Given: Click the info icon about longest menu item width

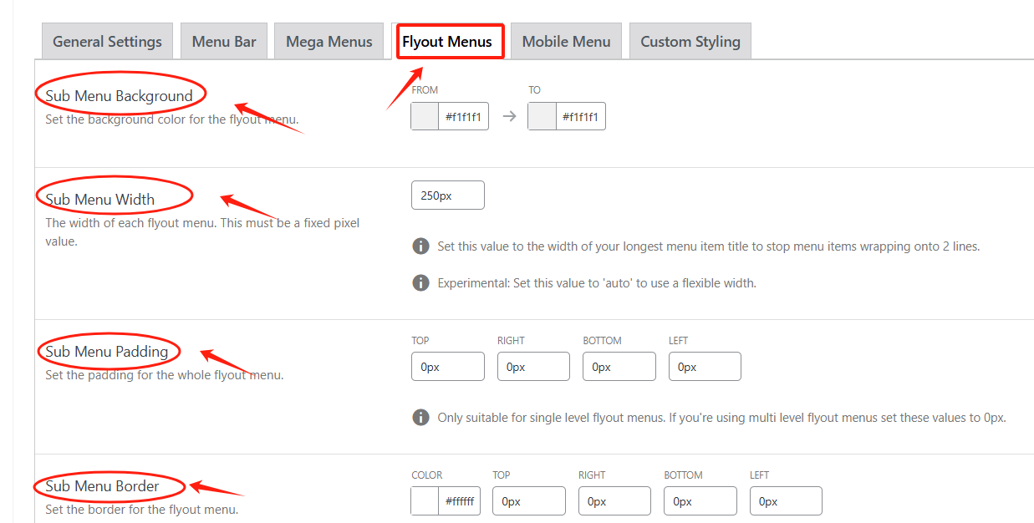Looking at the screenshot, I should pos(420,246).
